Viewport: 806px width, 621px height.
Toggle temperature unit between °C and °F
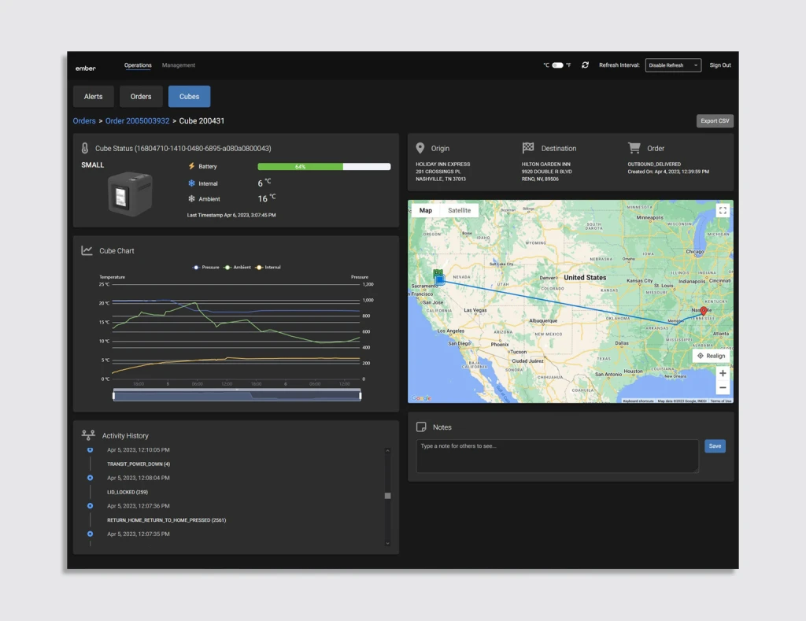pyautogui.click(x=557, y=65)
